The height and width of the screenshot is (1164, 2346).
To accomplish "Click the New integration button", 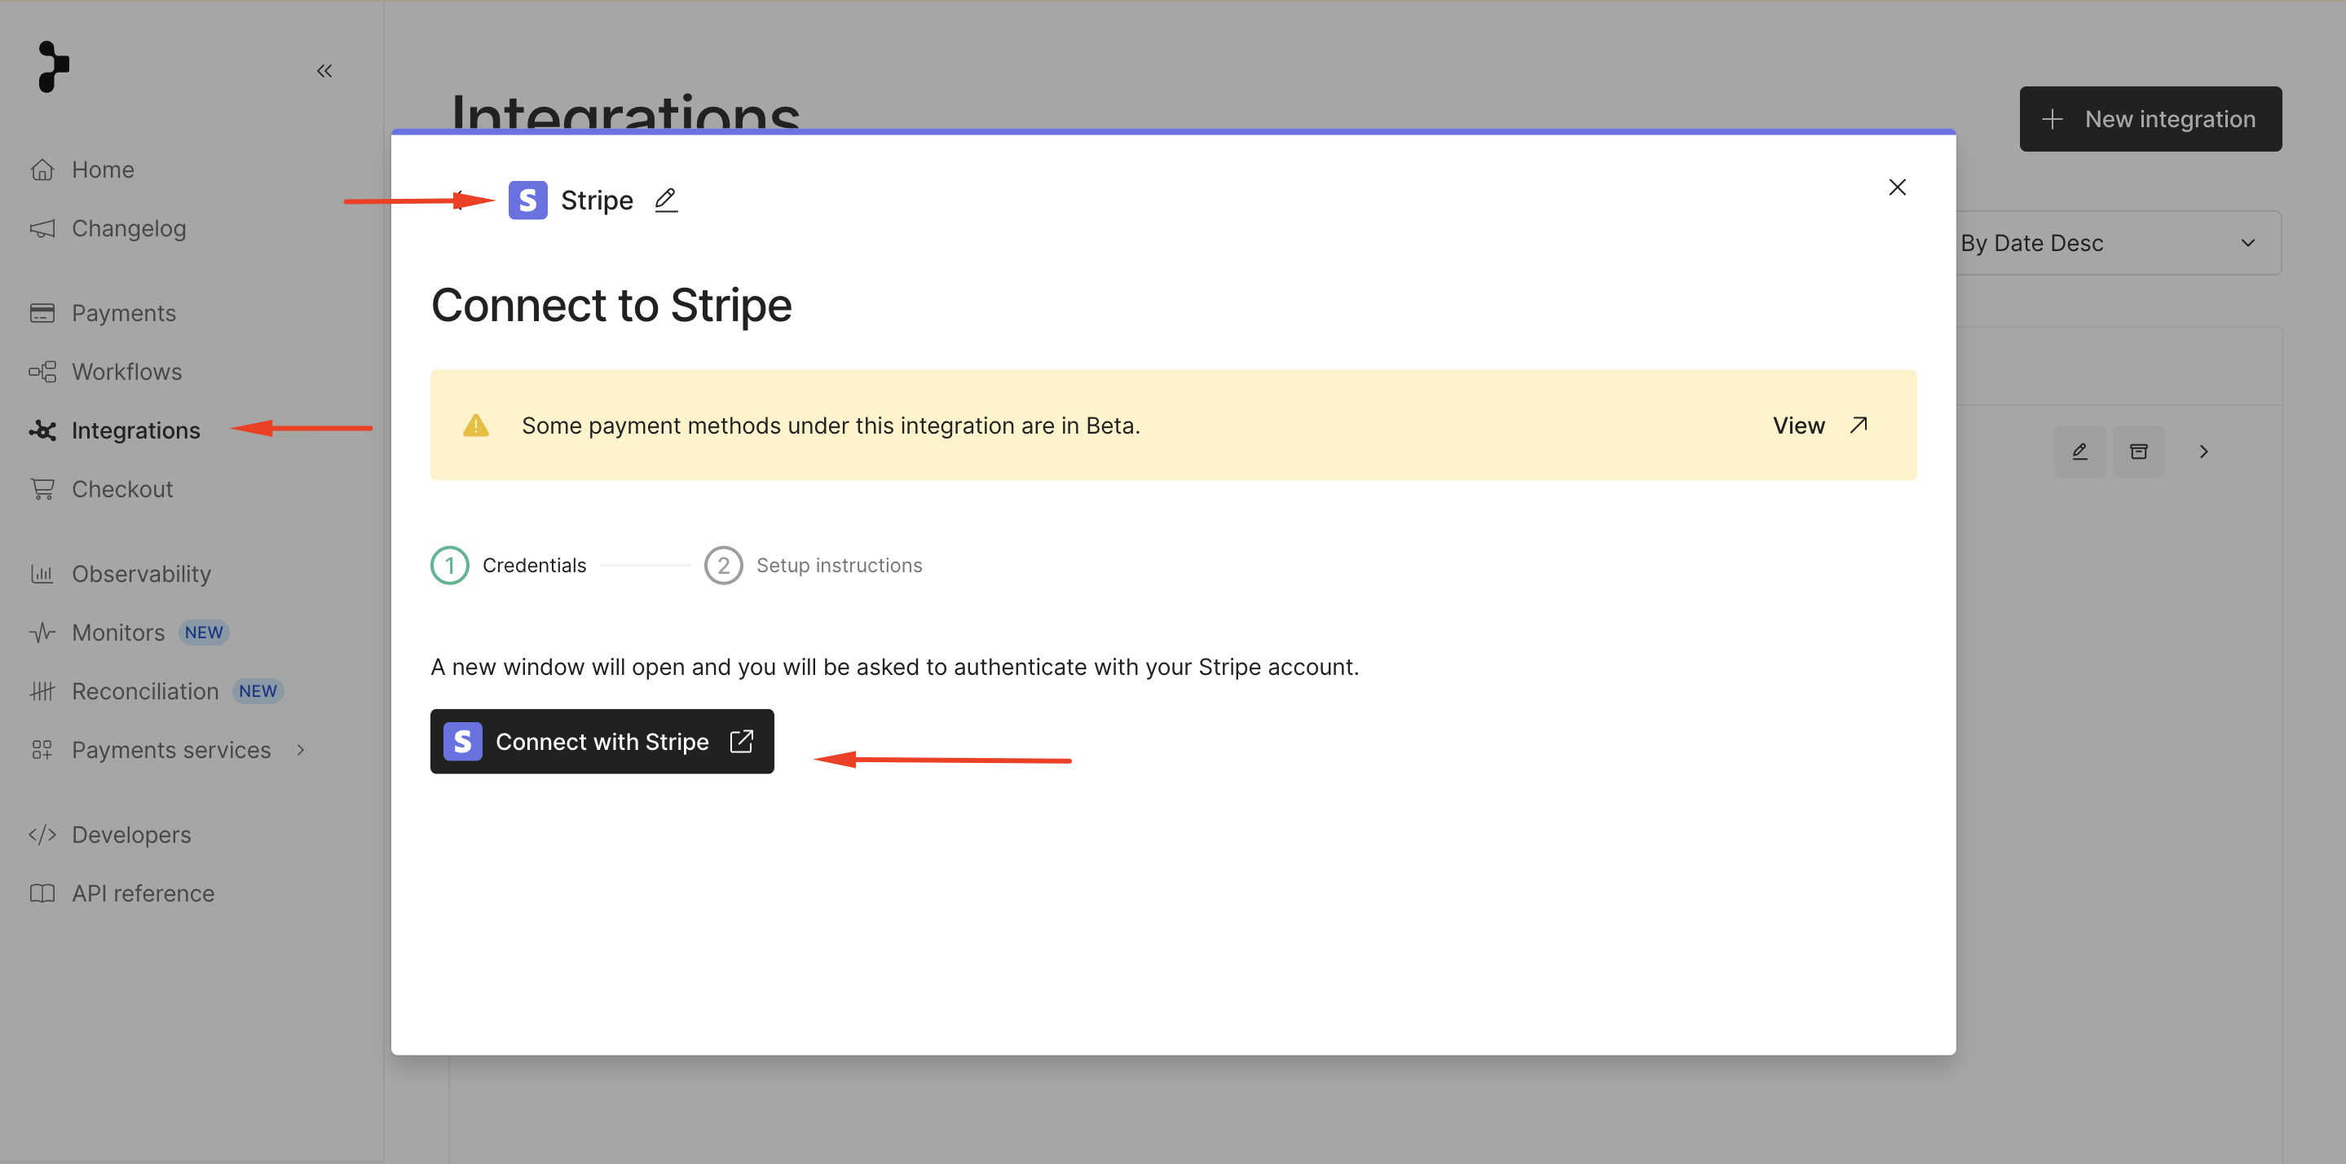I will point(2150,119).
